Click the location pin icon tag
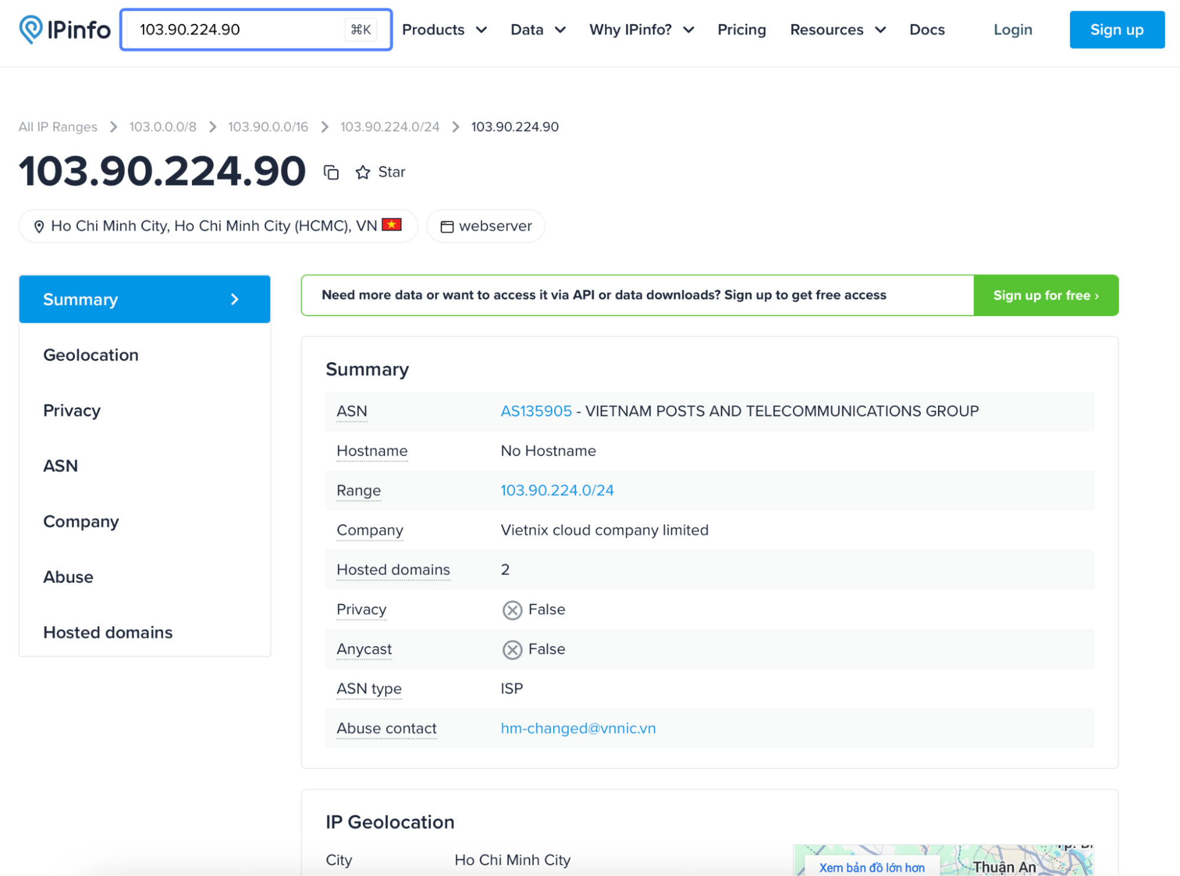This screenshot has height=876, width=1180. click(39, 227)
